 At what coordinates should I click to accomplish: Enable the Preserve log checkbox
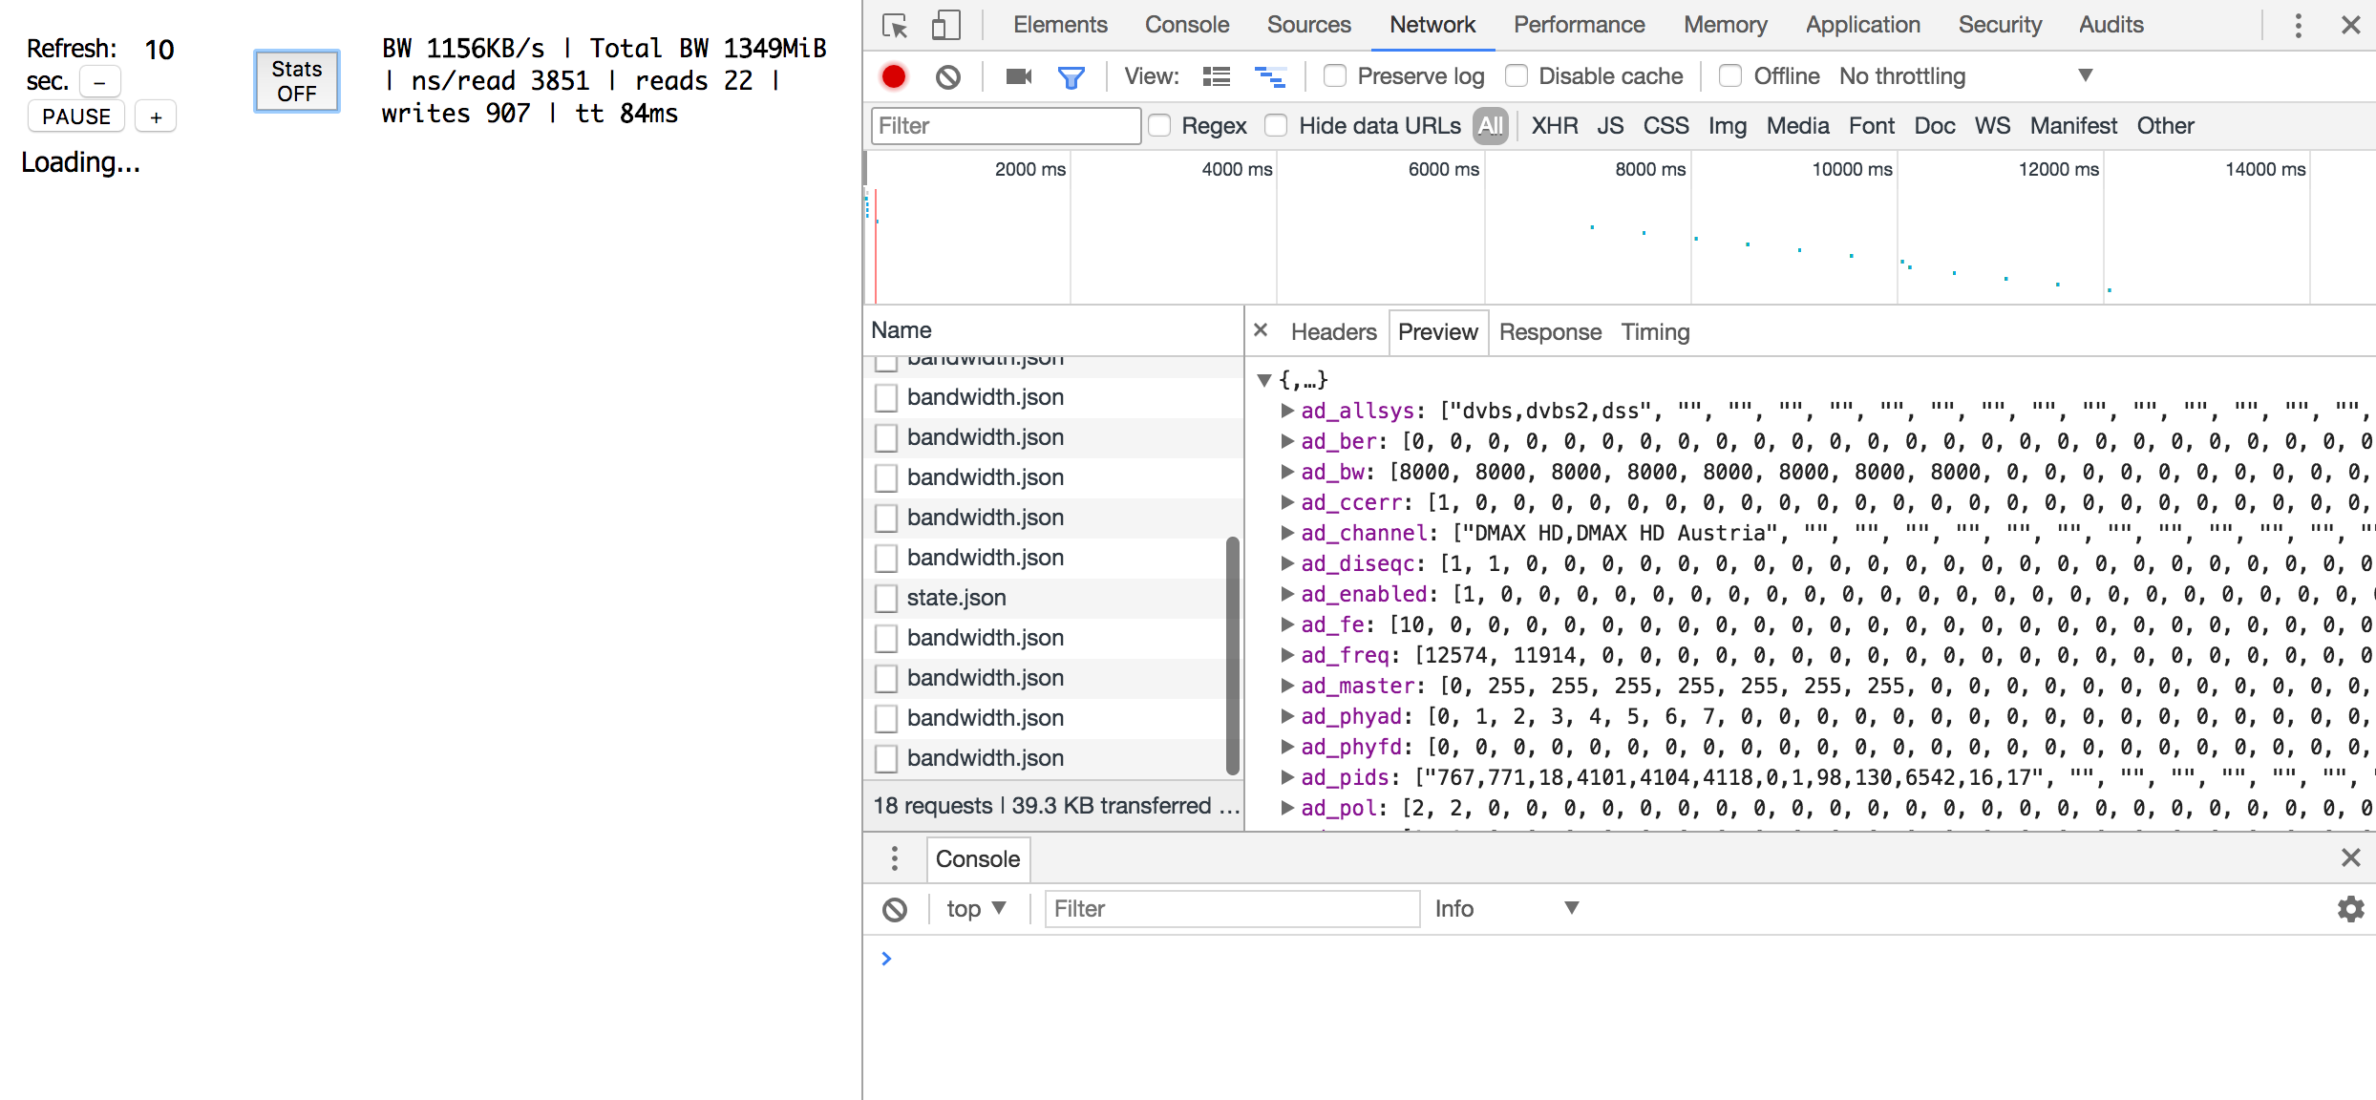point(1334,76)
